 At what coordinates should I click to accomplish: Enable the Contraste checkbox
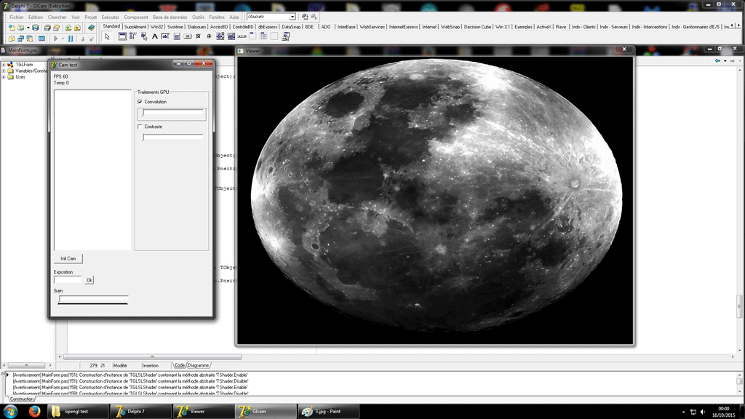pyautogui.click(x=140, y=127)
